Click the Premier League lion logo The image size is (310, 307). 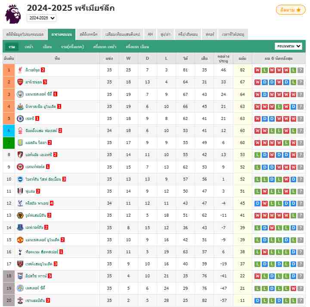click(x=13, y=14)
